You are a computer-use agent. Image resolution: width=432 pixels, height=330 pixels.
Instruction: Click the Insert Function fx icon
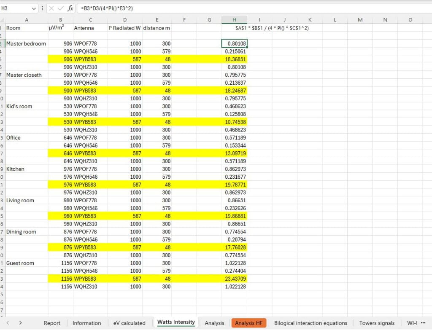pyautogui.click(x=70, y=7)
